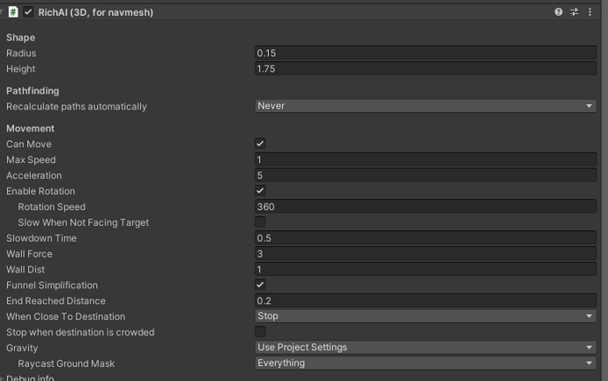Collapse the RichAI component foldout arrow

(2, 12)
